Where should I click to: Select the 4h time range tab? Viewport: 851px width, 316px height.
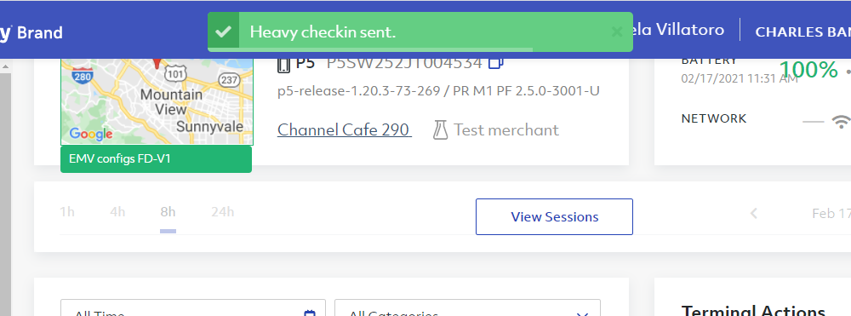coord(117,212)
